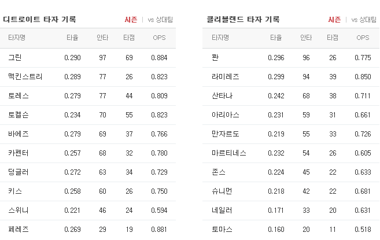
Task: Select the 산타나 batter row
Action: [x=291, y=96]
